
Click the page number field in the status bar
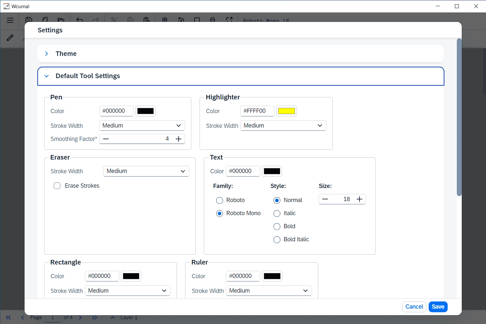click(x=52, y=317)
